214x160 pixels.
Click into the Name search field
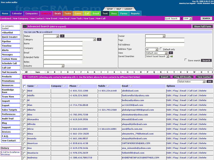[x=63, y=43]
